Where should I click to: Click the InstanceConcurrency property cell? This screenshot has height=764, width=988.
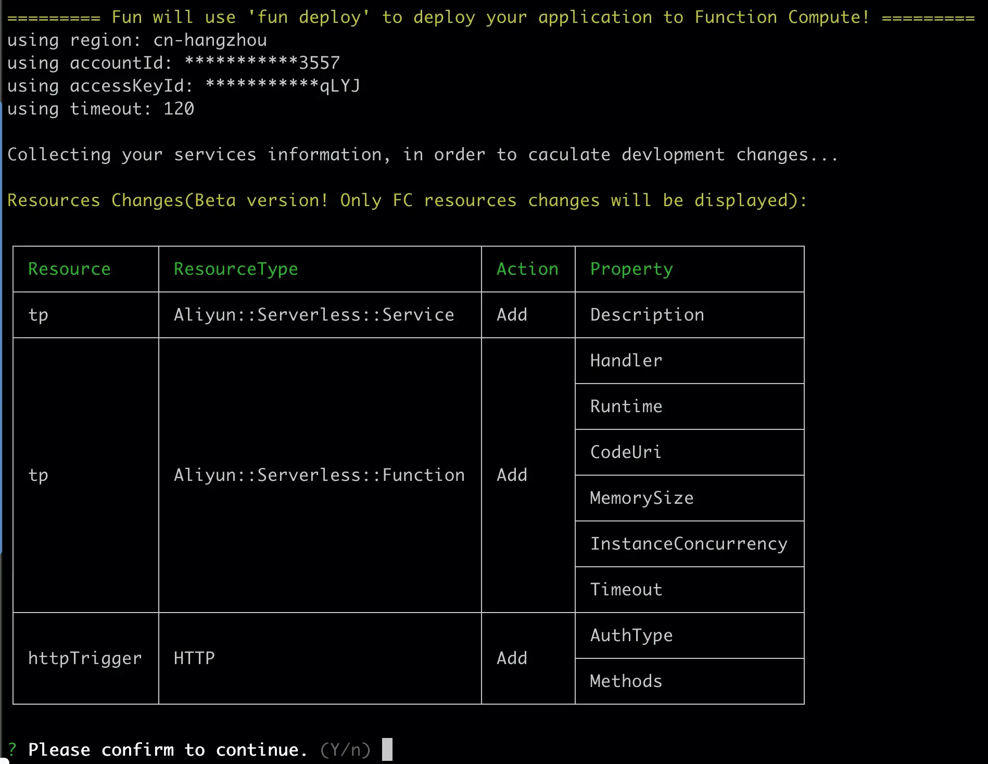click(689, 544)
